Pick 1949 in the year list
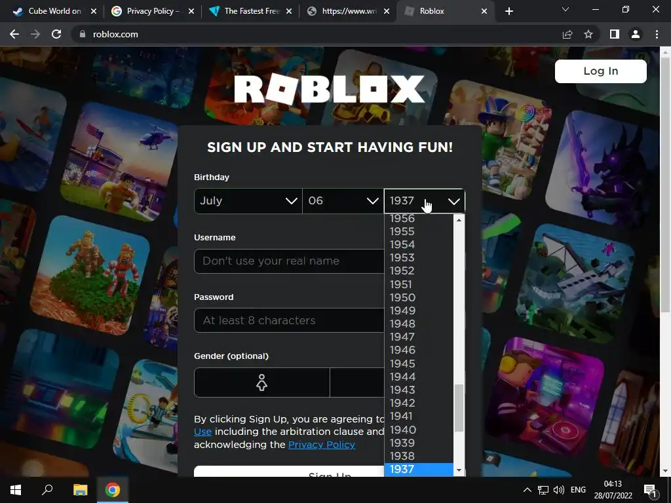Image resolution: width=671 pixels, height=503 pixels. click(419, 311)
